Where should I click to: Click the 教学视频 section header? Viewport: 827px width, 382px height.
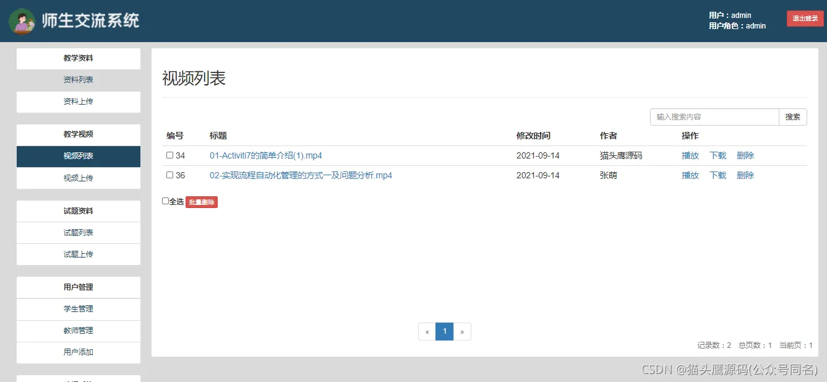[79, 134]
